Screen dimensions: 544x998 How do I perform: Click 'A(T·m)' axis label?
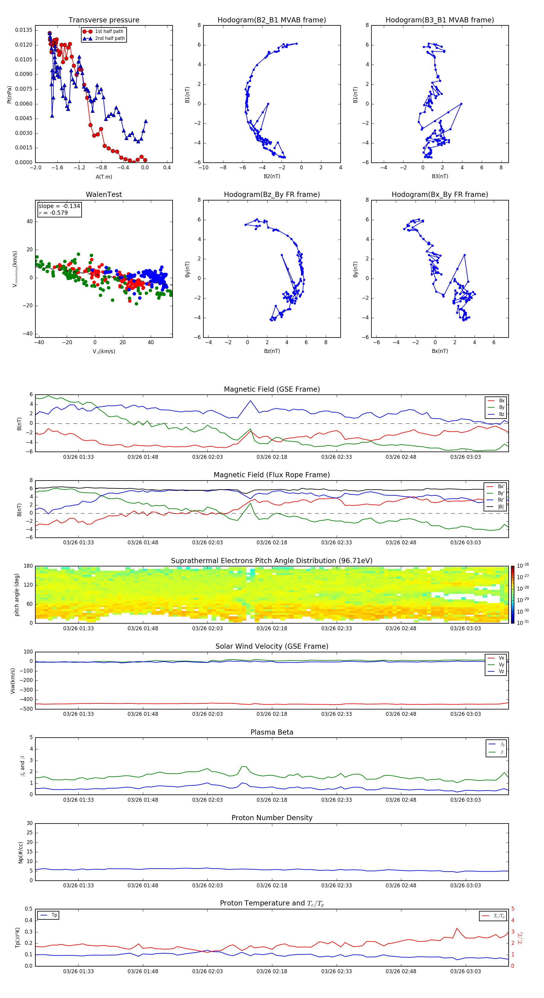(x=104, y=177)
